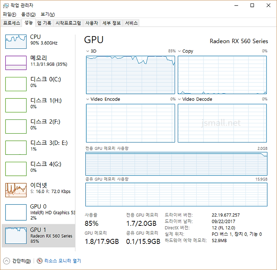Select GPU 0 Intel HD Graphics thumbnail
The image size is (277, 270).
(x=16, y=212)
